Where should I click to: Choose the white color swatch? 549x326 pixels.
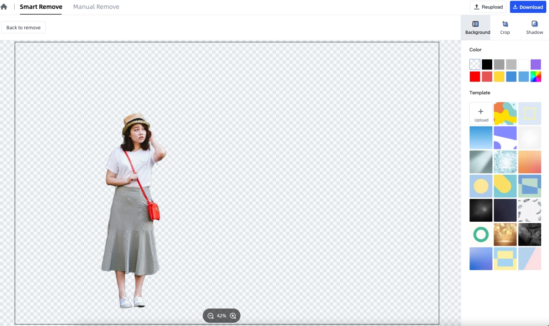(x=523, y=64)
